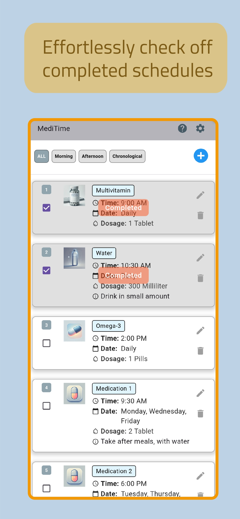Click the number 3 badge on Omega-3 card
Screen dimensions: 240x519
click(46, 325)
